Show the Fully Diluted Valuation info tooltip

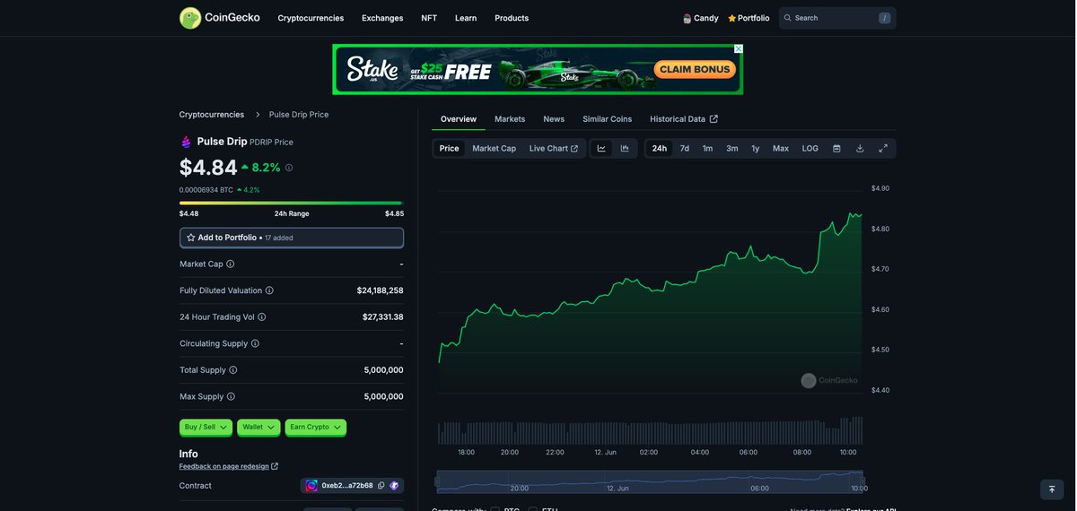click(269, 290)
